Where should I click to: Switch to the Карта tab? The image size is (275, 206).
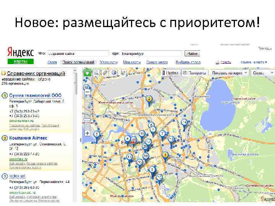coord(52,62)
